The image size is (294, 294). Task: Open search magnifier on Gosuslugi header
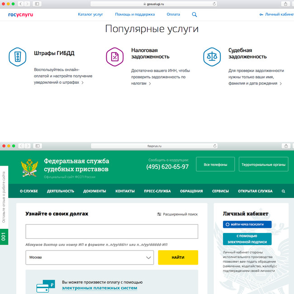[194, 14]
